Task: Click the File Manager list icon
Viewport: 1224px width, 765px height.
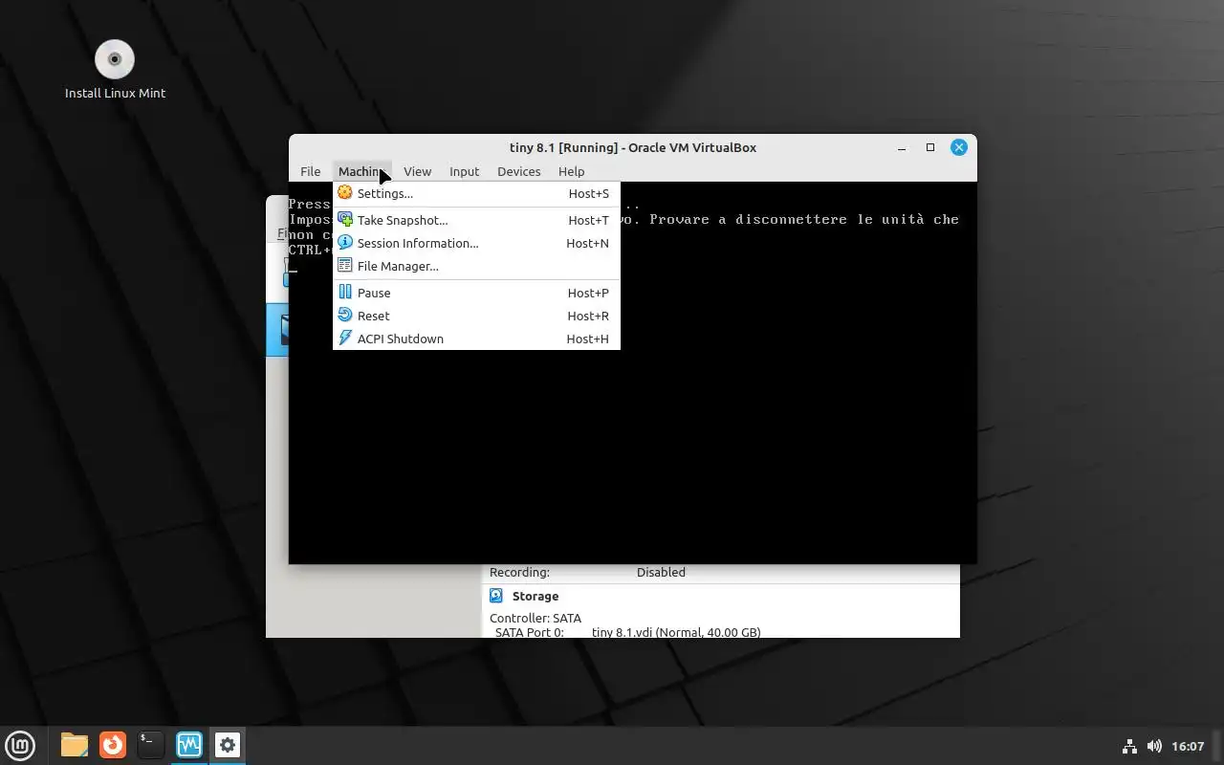Action: [x=345, y=266]
